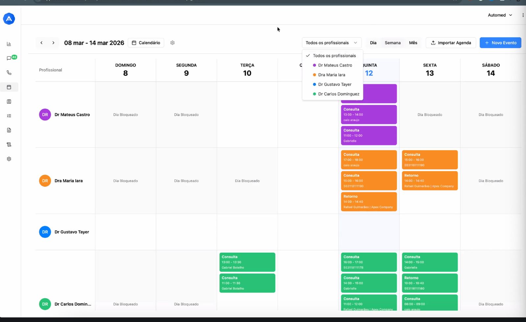
Task: Open the phone calls sidebar icon
Action: [x=9, y=73]
